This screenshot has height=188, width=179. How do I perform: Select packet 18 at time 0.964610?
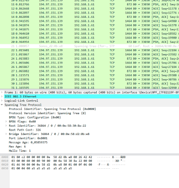89,34
